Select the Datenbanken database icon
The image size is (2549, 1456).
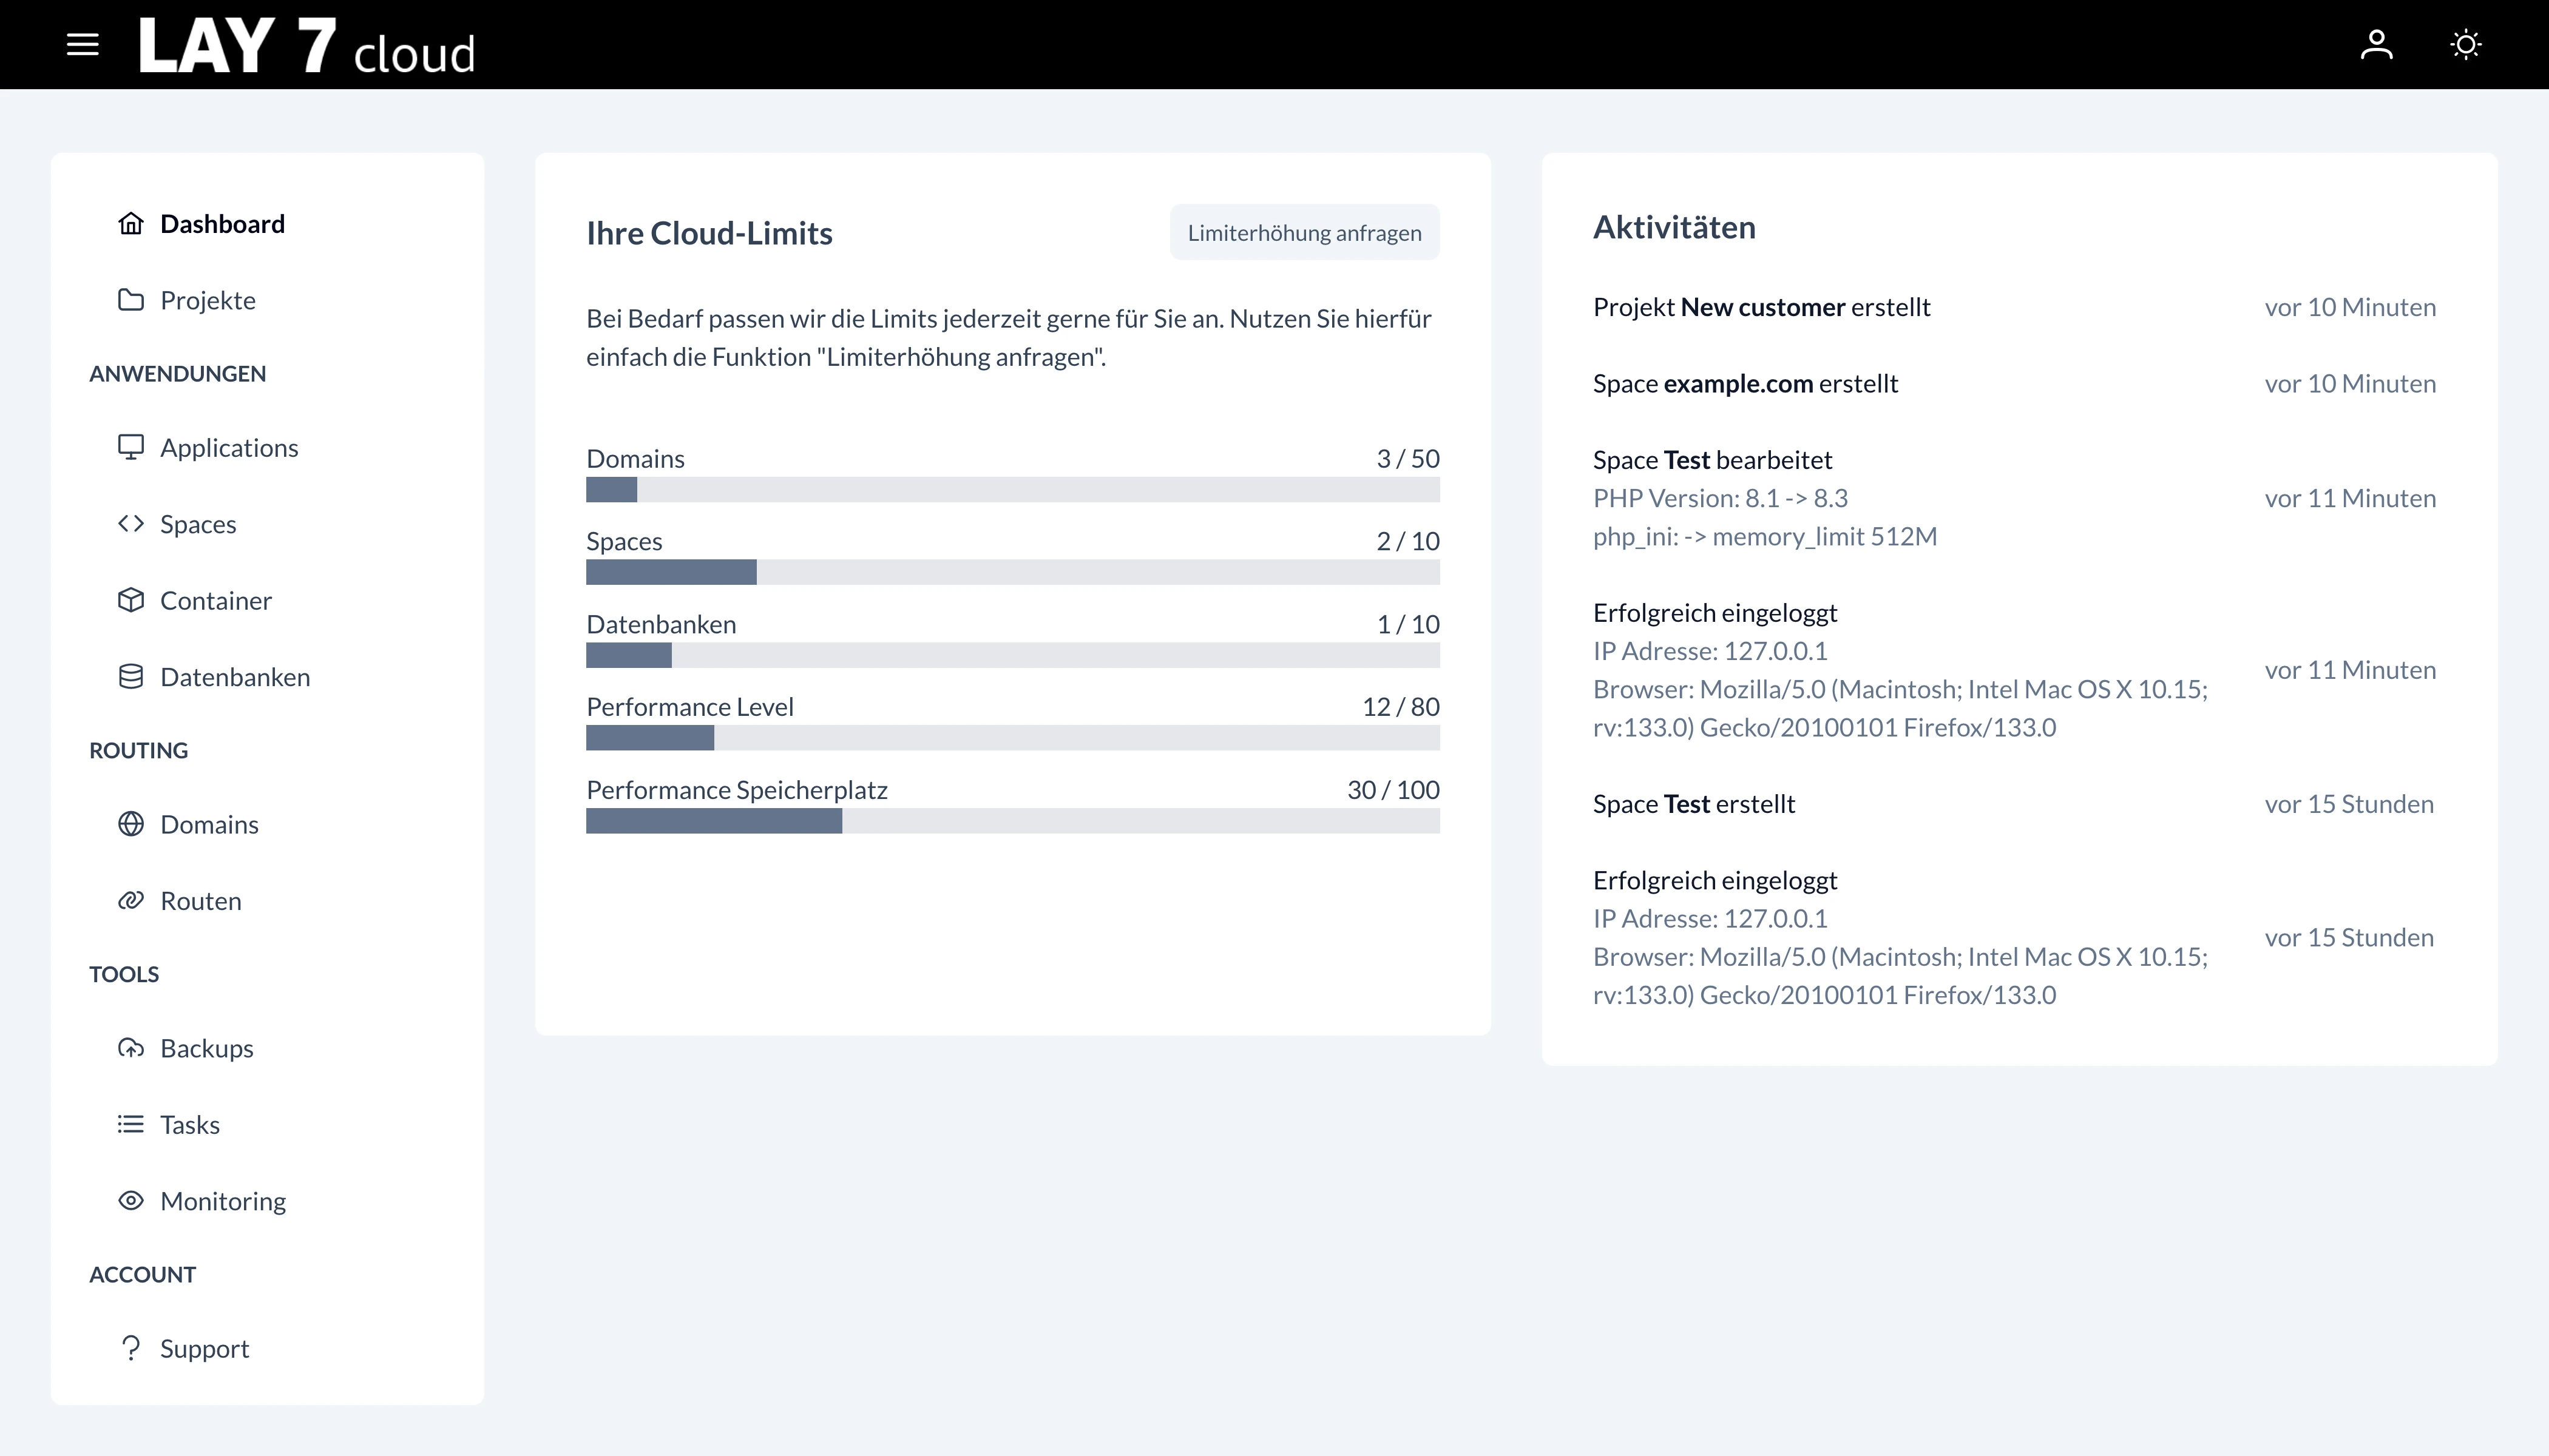131,676
